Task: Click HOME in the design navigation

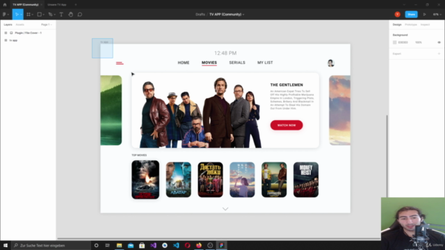Action: 184,62
